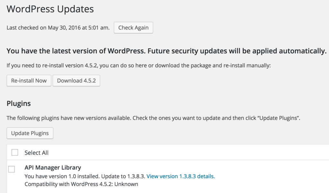
Task: Open View version 1.3.8.3 details link
Action: pyautogui.click(x=181, y=176)
